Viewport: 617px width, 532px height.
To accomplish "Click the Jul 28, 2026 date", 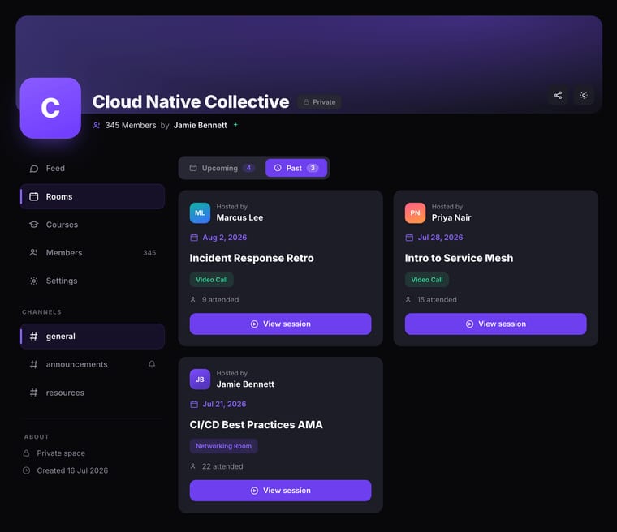I will (x=440, y=238).
